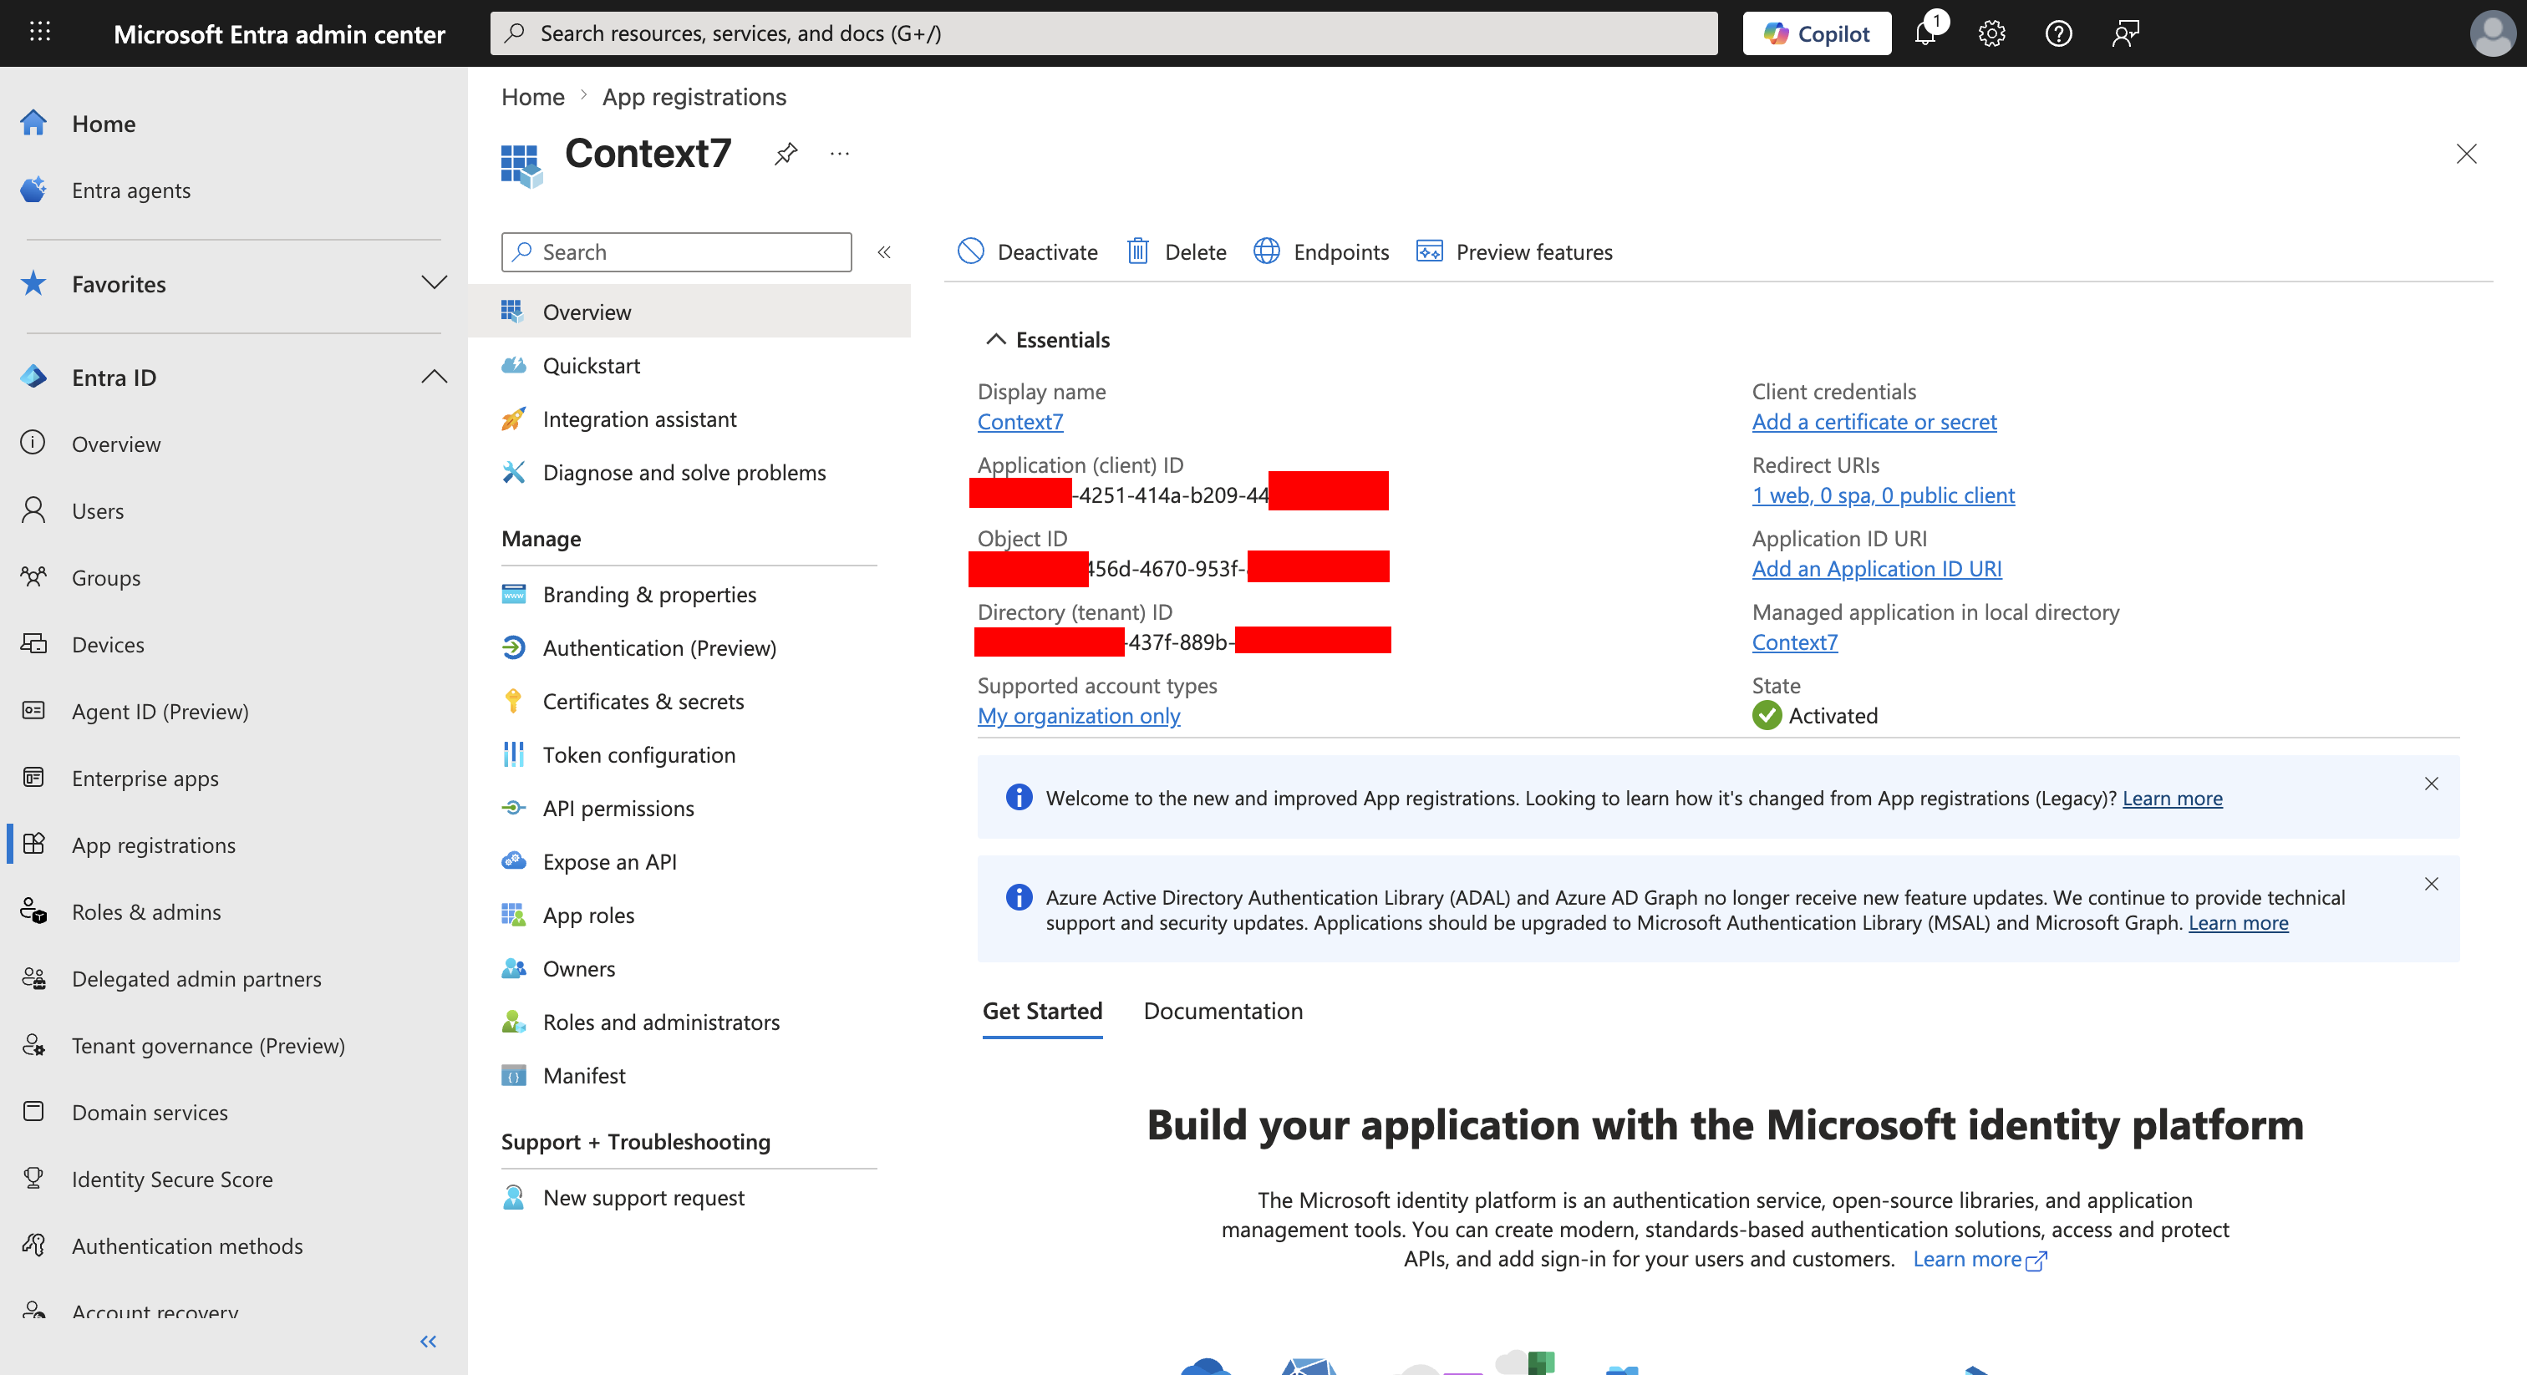Image resolution: width=2527 pixels, height=1375 pixels.
Task: View the Endpoints list
Action: [1321, 252]
